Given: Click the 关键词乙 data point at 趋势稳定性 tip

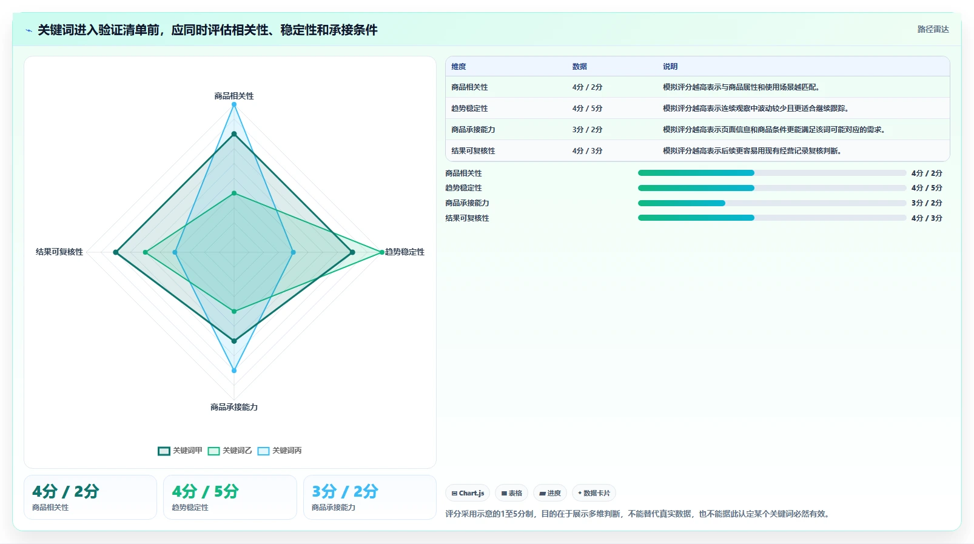Looking at the screenshot, I should (381, 252).
